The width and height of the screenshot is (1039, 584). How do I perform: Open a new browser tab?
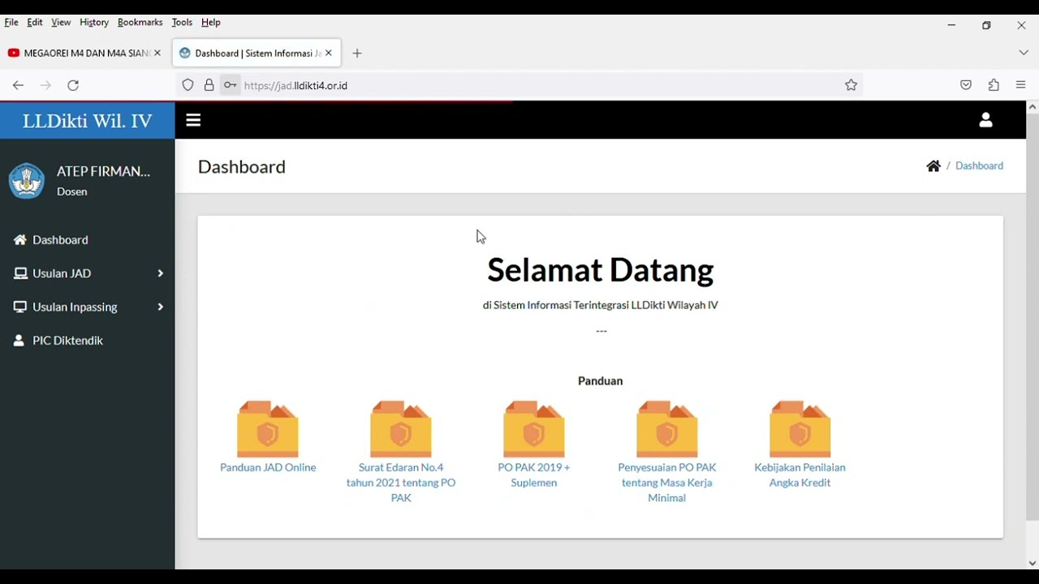(357, 54)
